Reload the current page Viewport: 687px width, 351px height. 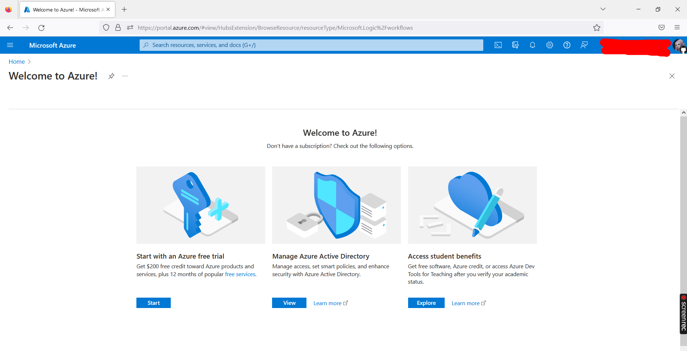[41, 28]
